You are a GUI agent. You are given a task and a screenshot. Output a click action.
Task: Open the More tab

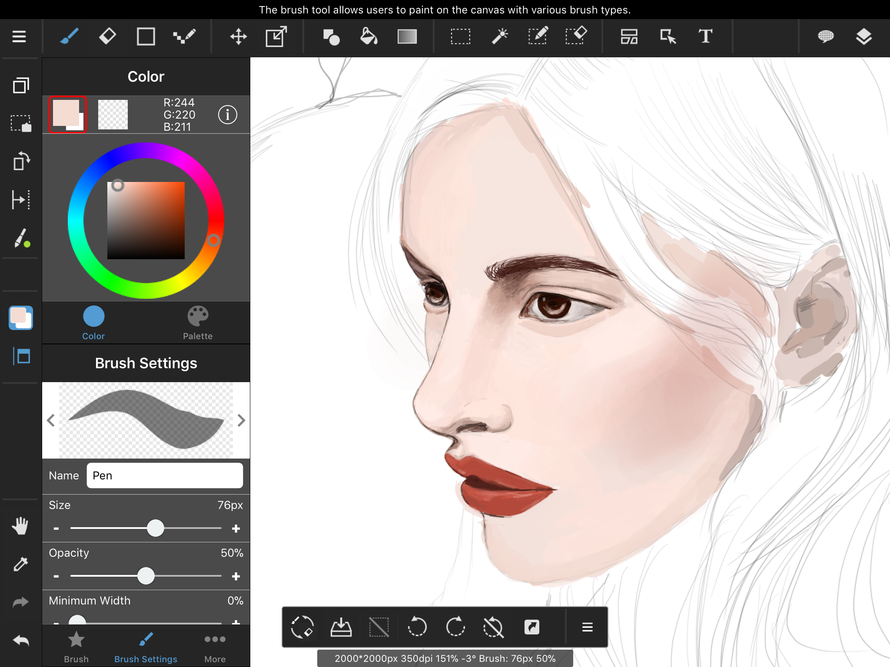(x=215, y=647)
